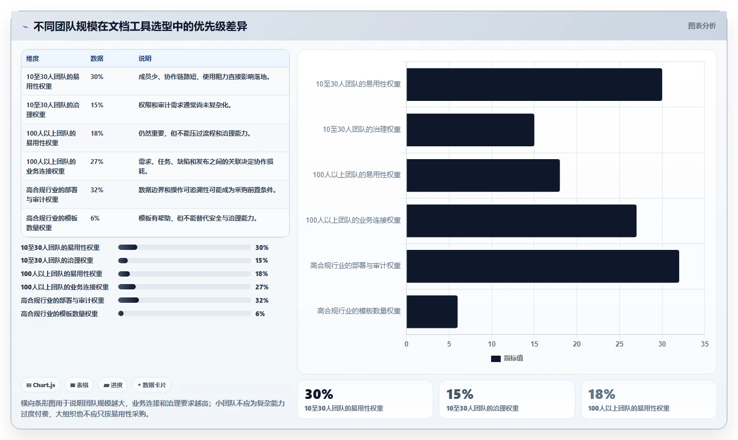Click the 6% value next to the progress bar
The image size is (738, 440).
pyautogui.click(x=260, y=314)
